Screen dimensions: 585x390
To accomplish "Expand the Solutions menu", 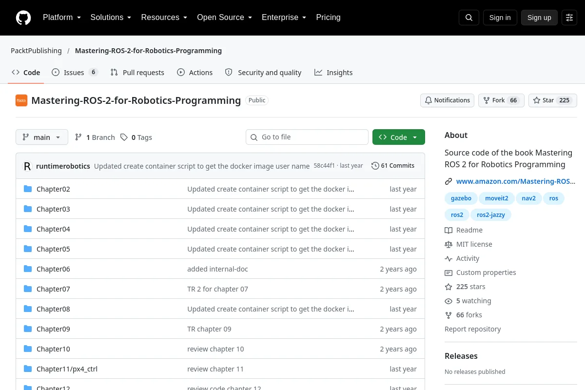I will click(x=111, y=18).
